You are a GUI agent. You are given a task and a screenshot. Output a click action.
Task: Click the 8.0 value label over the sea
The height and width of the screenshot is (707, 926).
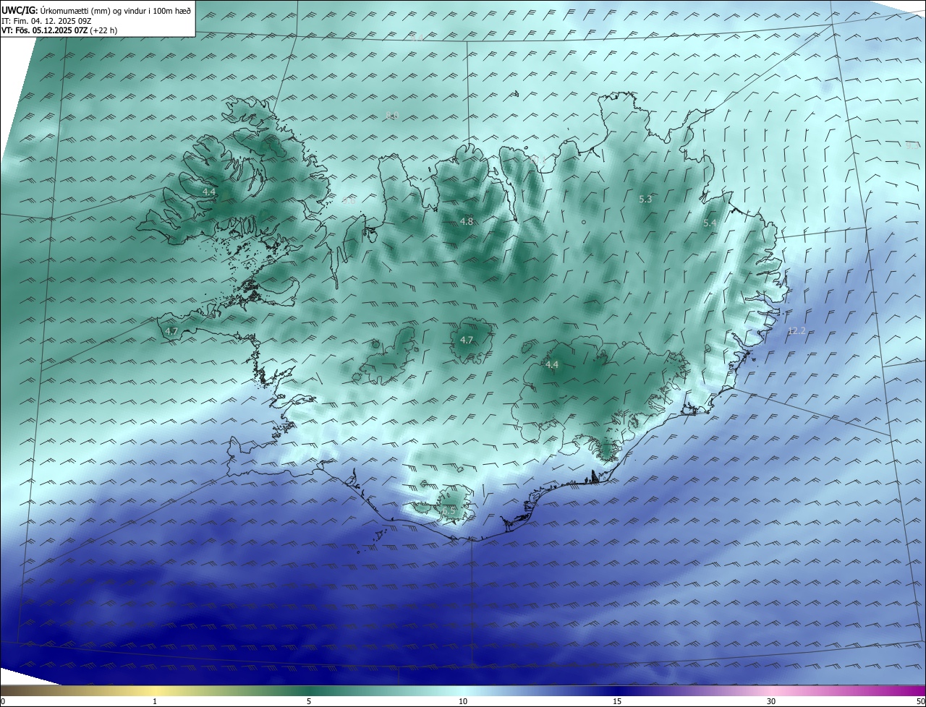392,116
